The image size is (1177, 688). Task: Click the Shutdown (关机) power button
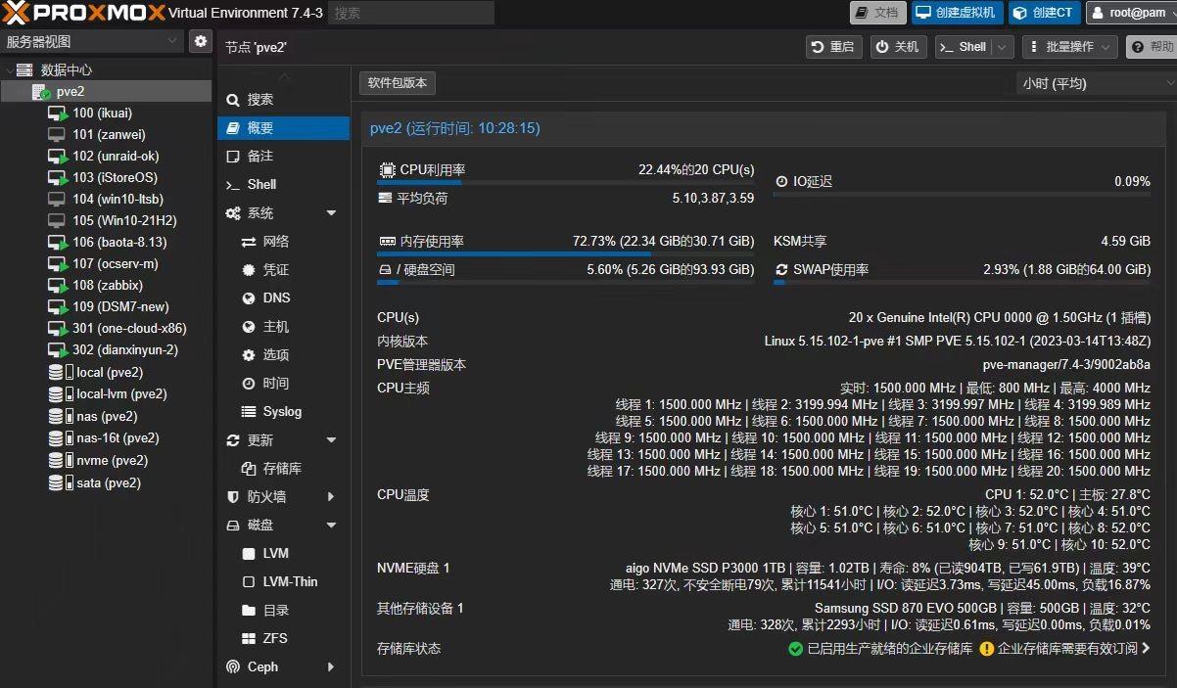pos(898,47)
